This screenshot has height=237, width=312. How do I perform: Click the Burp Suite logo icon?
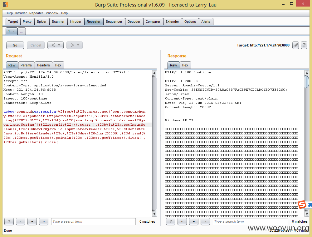6,4
